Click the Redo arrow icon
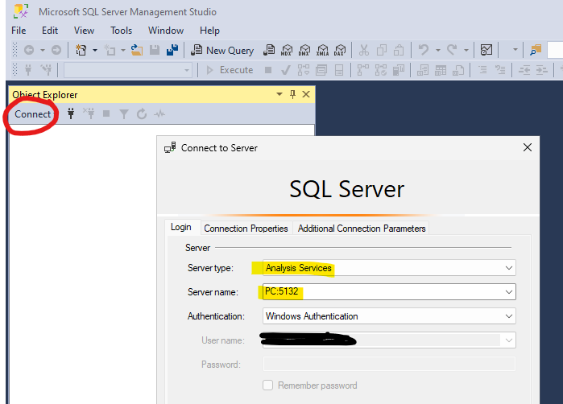 [x=452, y=50]
